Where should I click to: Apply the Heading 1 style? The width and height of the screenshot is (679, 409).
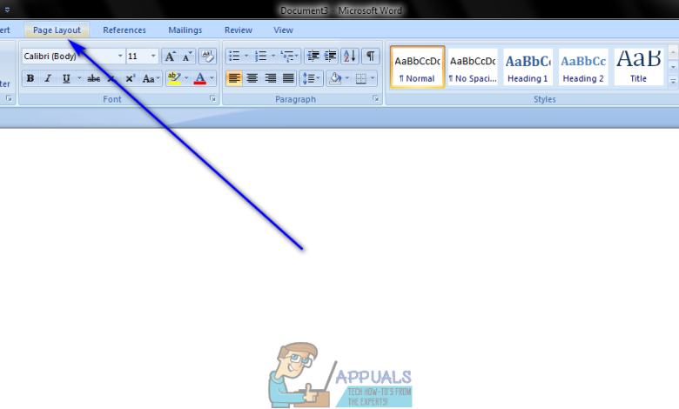(x=528, y=67)
